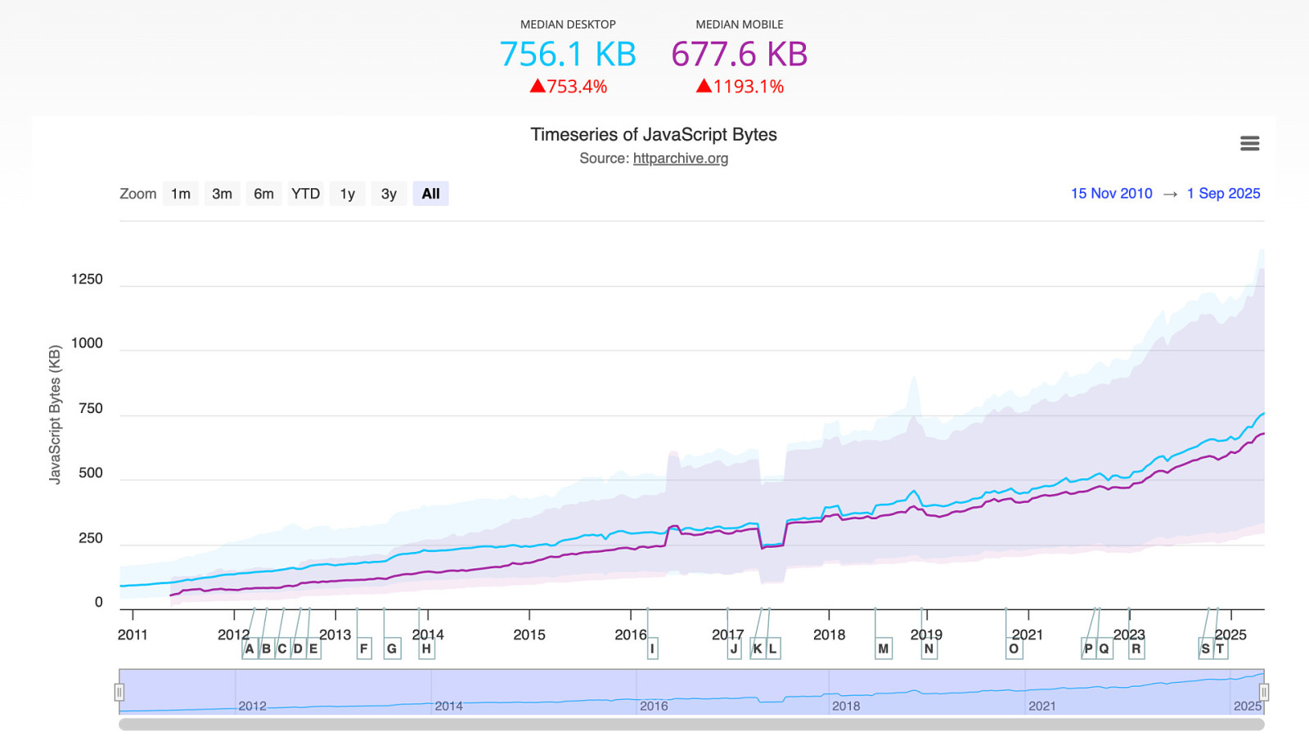Open the chart hamburger context menu
The image size is (1309, 736).
1249,144
